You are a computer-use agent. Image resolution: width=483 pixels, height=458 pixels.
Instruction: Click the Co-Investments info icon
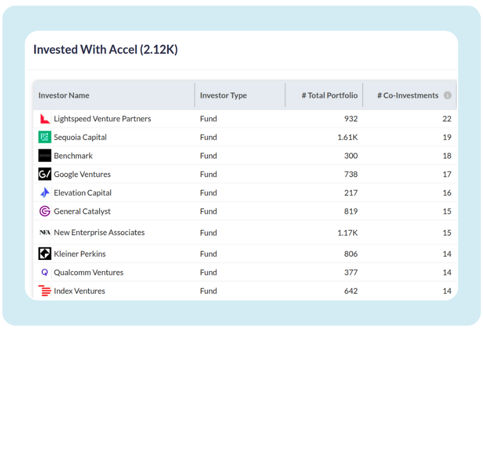point(448,96)
